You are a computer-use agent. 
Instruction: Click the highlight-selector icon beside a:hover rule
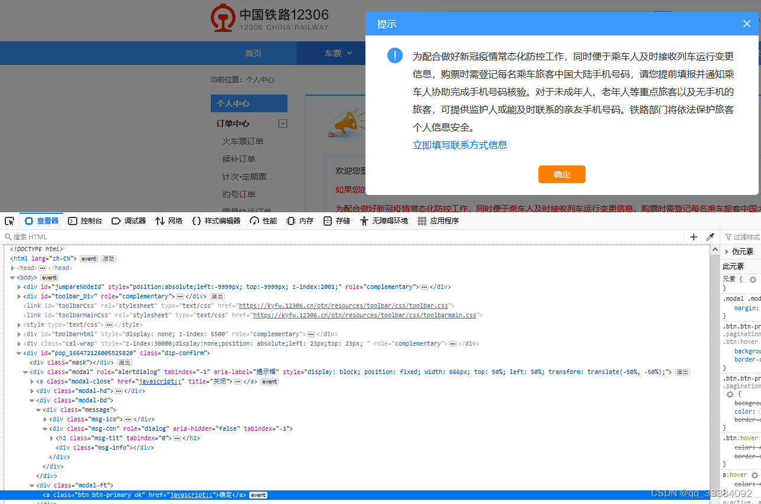(x=755, y=475)
